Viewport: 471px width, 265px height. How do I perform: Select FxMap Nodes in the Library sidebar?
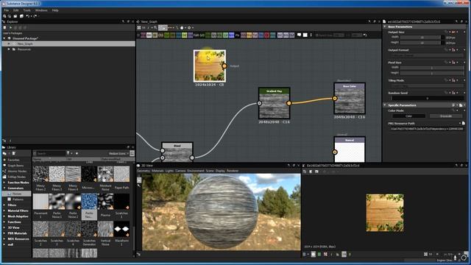[x=16, y=177]
